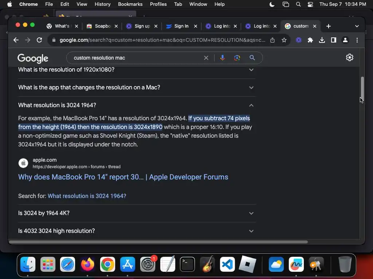Viewport: 373px width, 279px height.
Task: Open the tab search dropdown arrow
Action: [x=357, y=26]
